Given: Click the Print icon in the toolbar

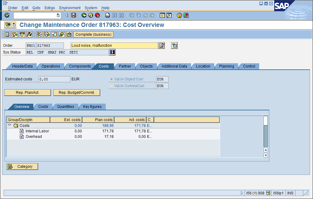Looking at the screenshot, I should coord(108,15).
